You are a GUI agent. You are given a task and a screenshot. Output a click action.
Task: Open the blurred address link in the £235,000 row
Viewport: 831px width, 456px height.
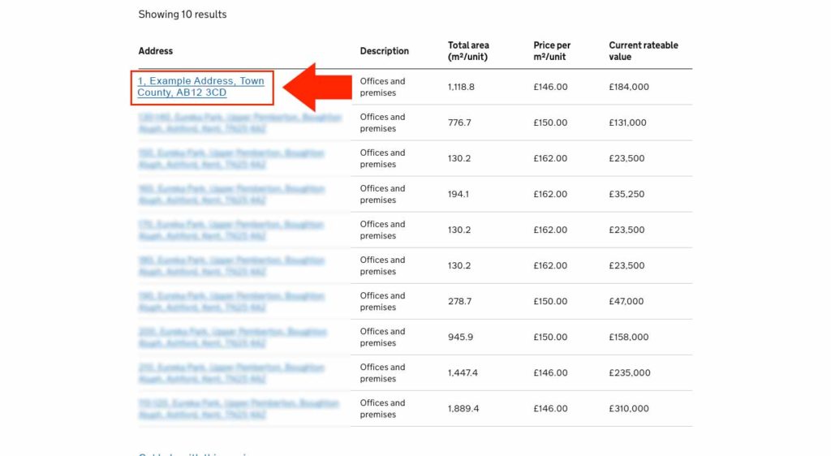[231, 373]
